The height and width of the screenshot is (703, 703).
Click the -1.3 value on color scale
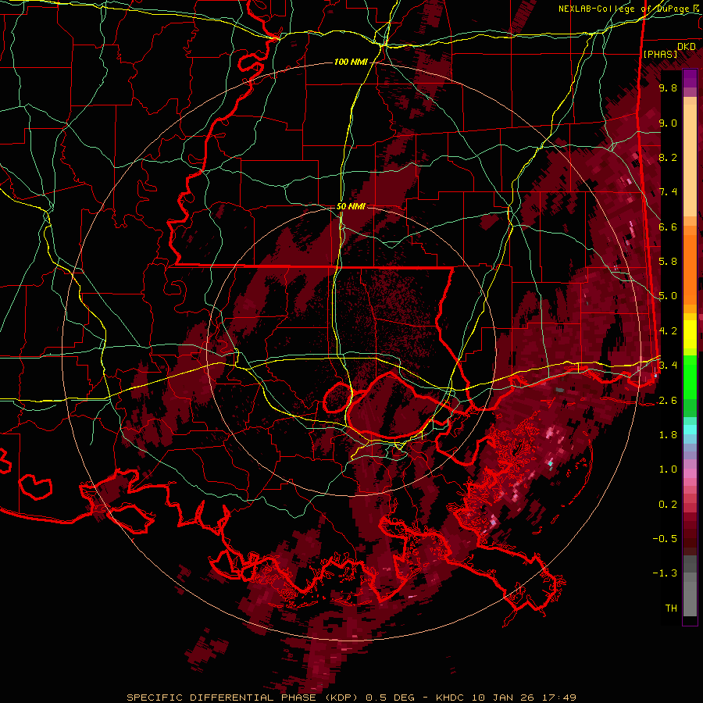point(665,573)
